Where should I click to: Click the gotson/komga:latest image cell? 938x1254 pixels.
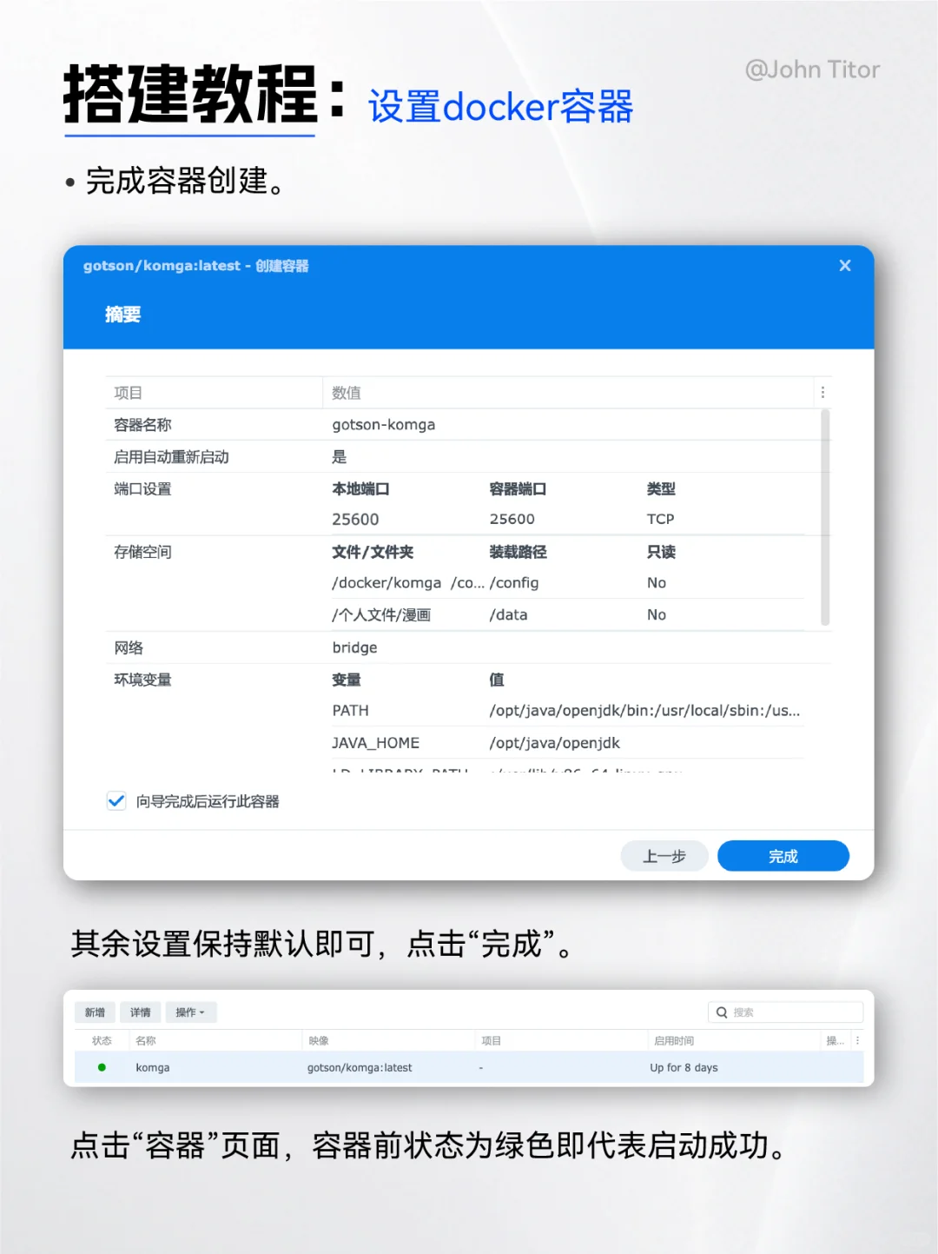[x=360, y=1068]
